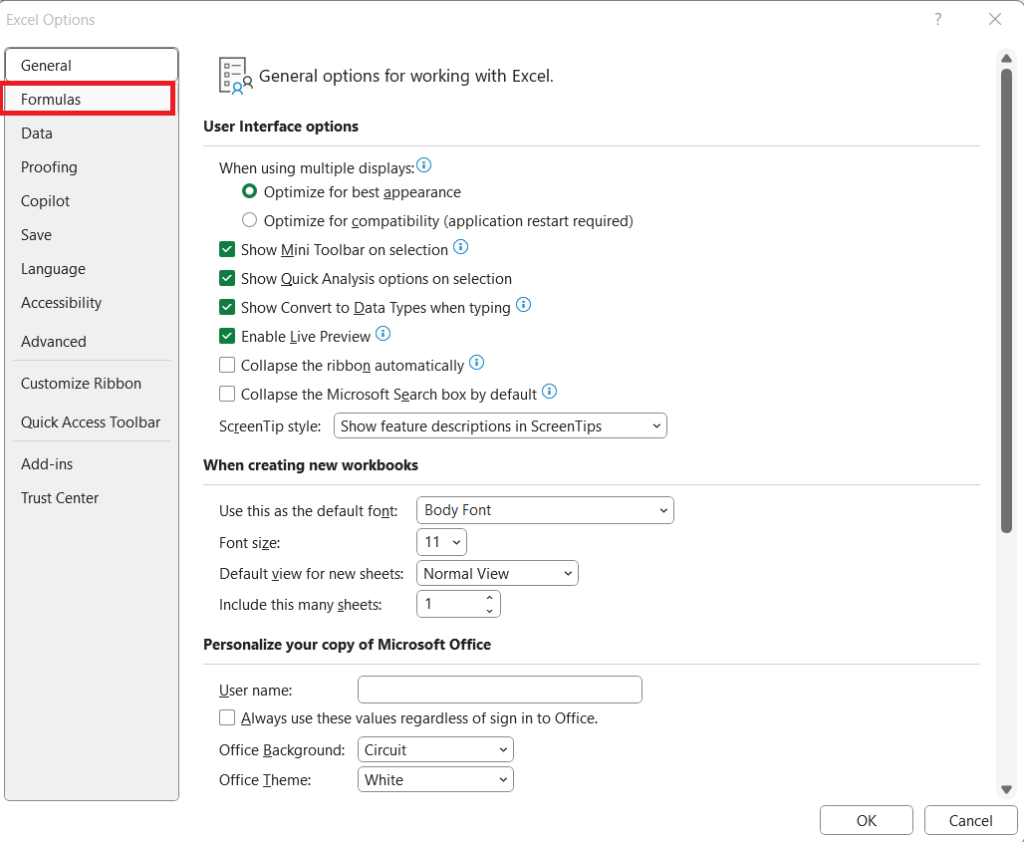The width and height of the screenshot is (1024, 842).
Task: Open the Formulas category
Action: point(89,100)
